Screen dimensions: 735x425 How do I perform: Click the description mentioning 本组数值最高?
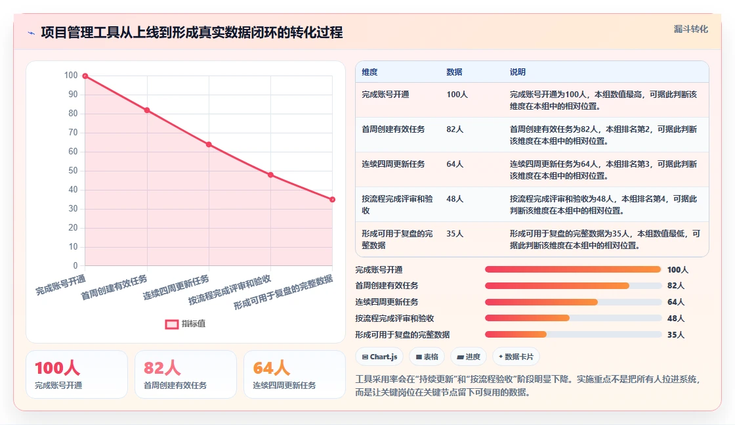603,101
